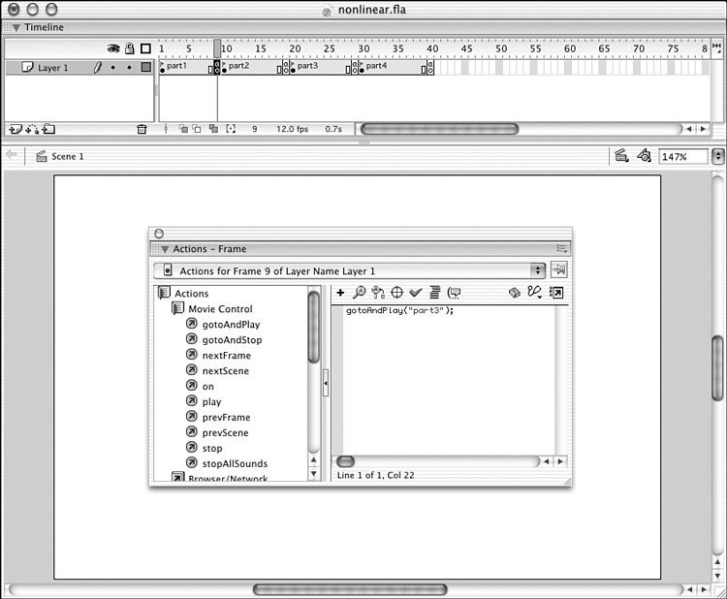
Task: Collapse the Actions category in toolbox
Action: click(165, 293)
